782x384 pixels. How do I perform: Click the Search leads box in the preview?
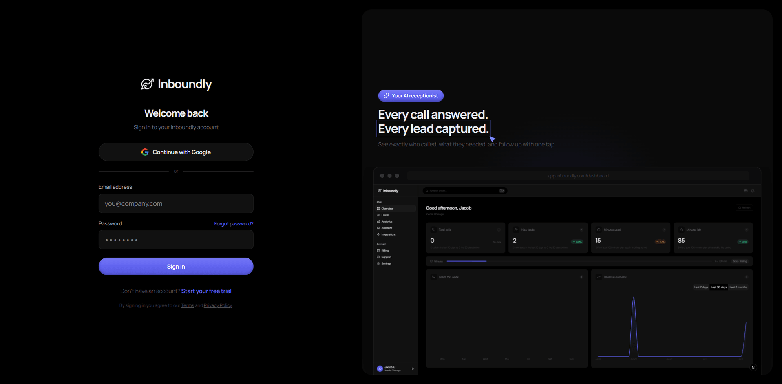click(465, 191)
